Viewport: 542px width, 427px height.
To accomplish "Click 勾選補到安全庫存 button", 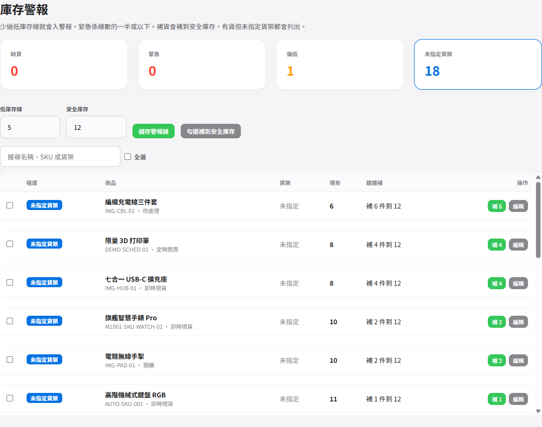I will [x=210, y=131].
